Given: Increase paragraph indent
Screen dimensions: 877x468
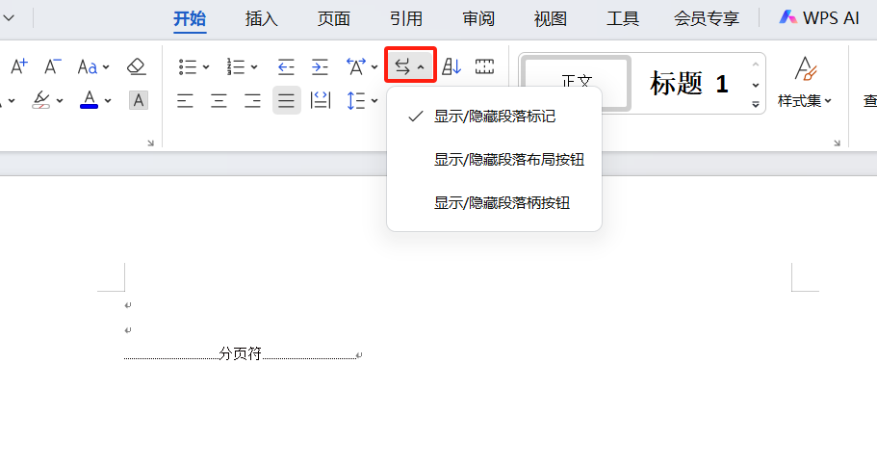Looking at the screenshot, I should (320, 66).
